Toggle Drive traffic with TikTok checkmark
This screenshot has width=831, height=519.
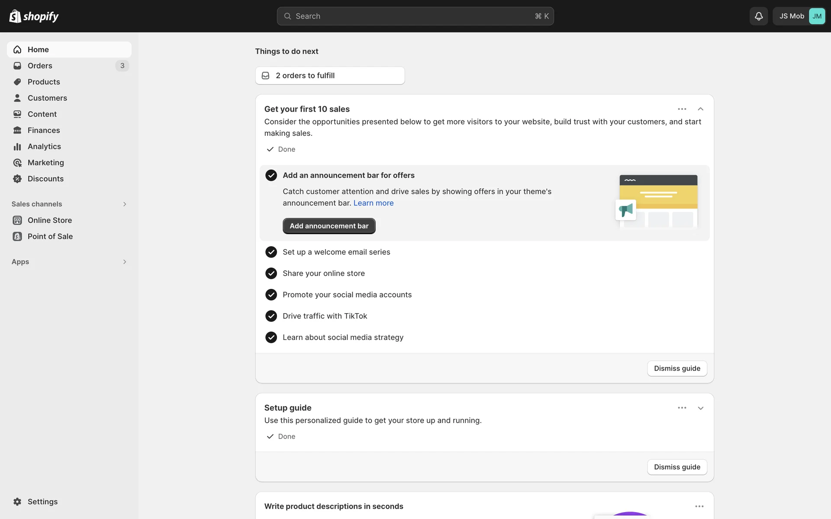pyautogui.click(x=271, y=316)
